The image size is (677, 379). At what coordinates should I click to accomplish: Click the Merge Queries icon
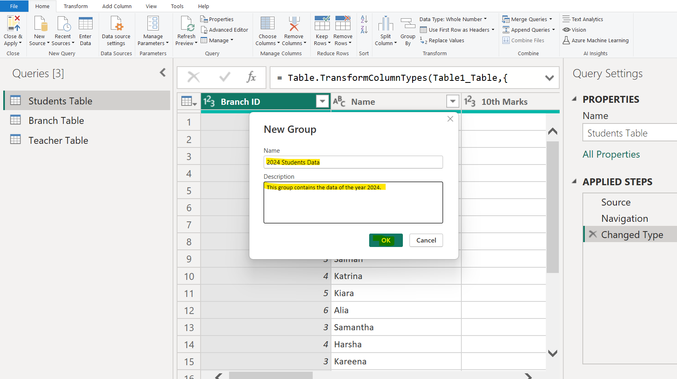coord(506,19)
